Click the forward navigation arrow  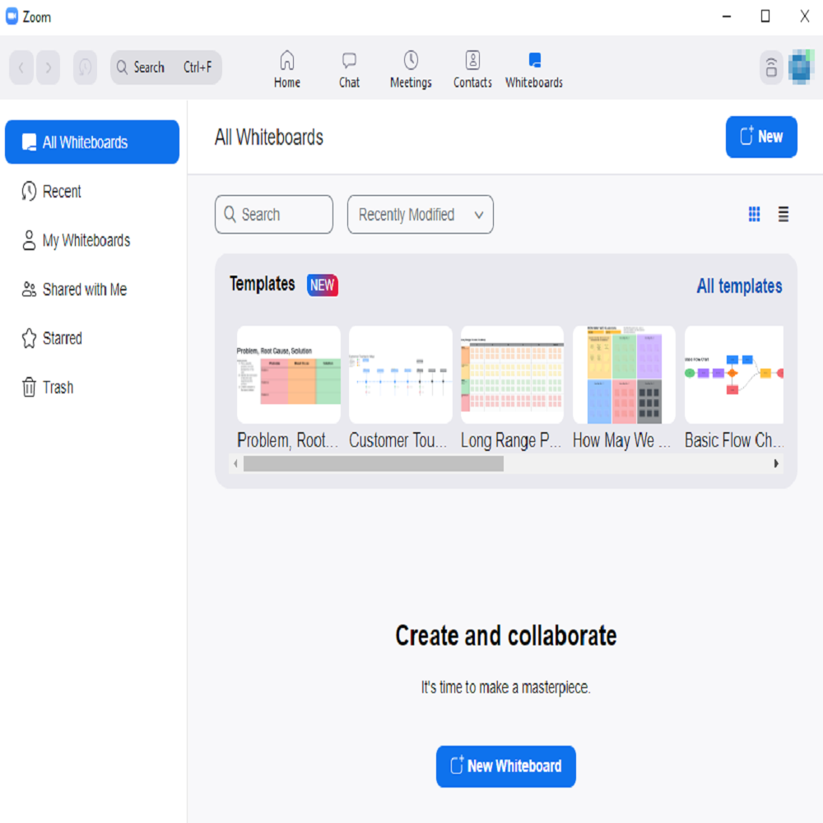point(49,67)
